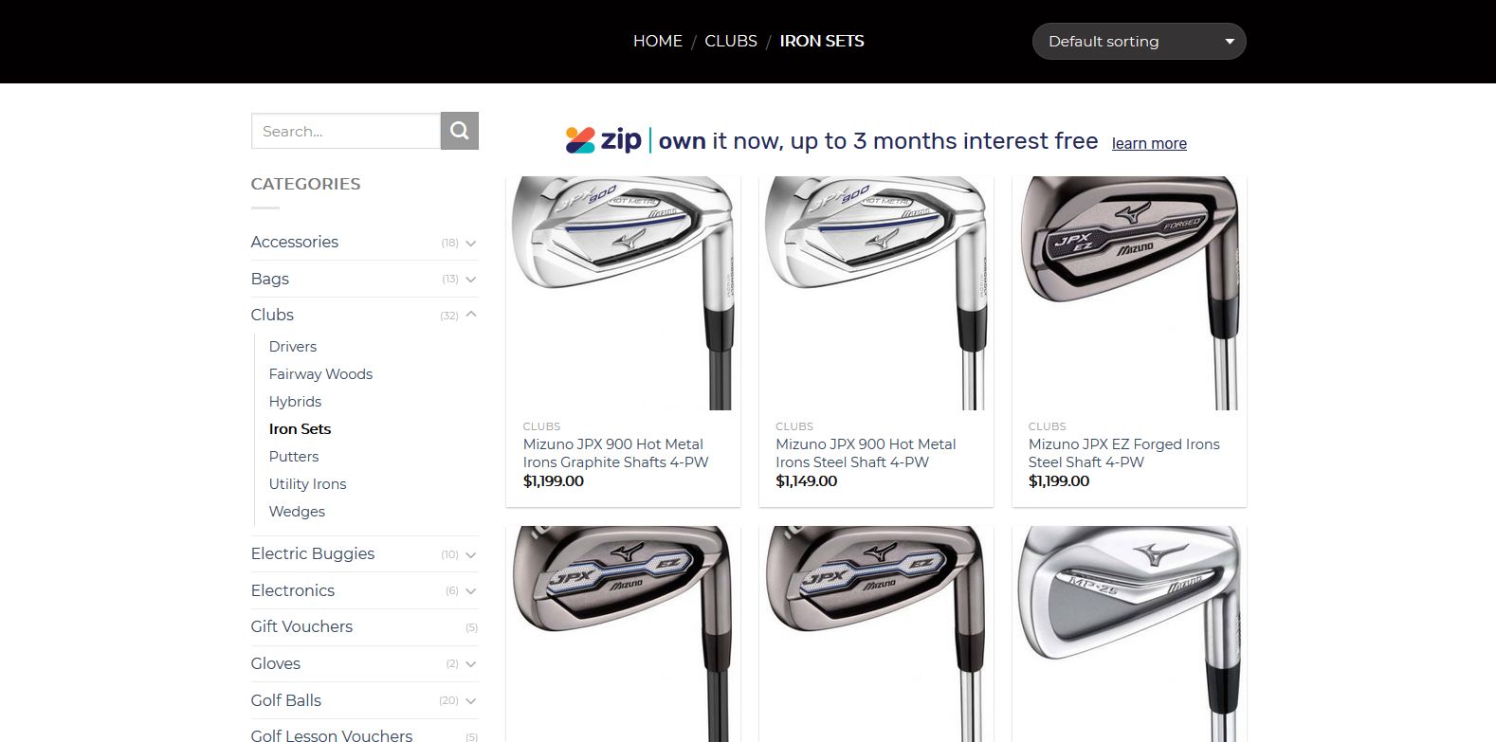Expand the Gloves category chevron
The image size is (1496, 742).
click(470, 664)
